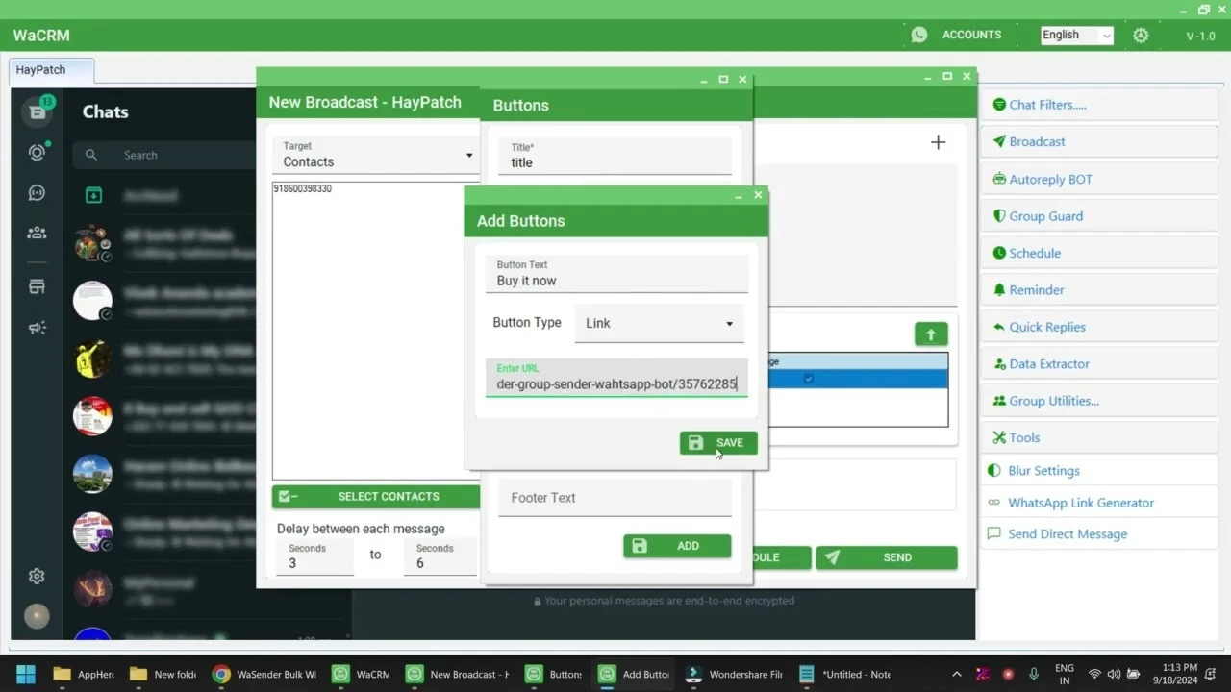This screenshot has height=692, width=1231.
Task: Open New Broadcast taskbar item
Action: pyautogui.click(x=458, y=674)
